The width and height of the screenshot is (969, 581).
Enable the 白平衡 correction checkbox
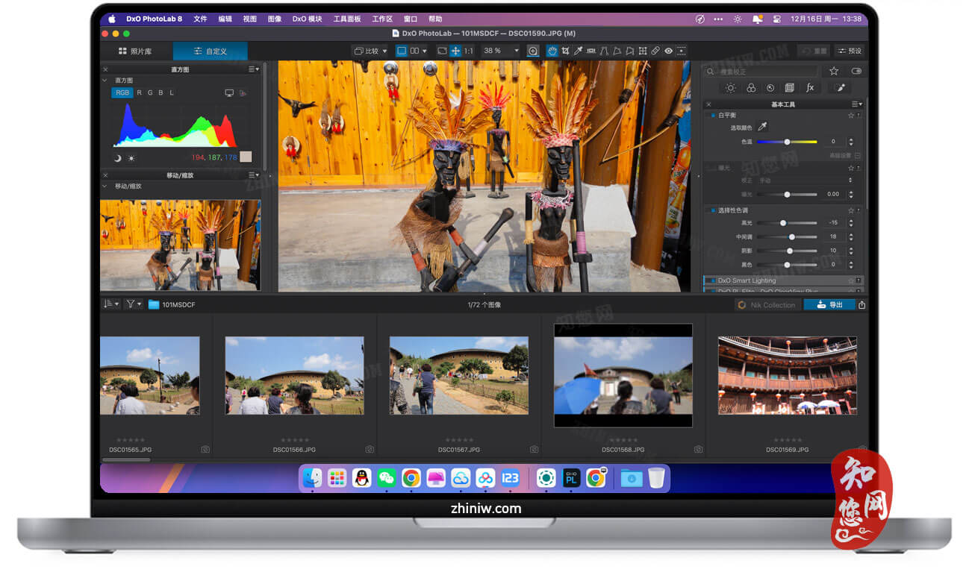click(x=714, y=114)
